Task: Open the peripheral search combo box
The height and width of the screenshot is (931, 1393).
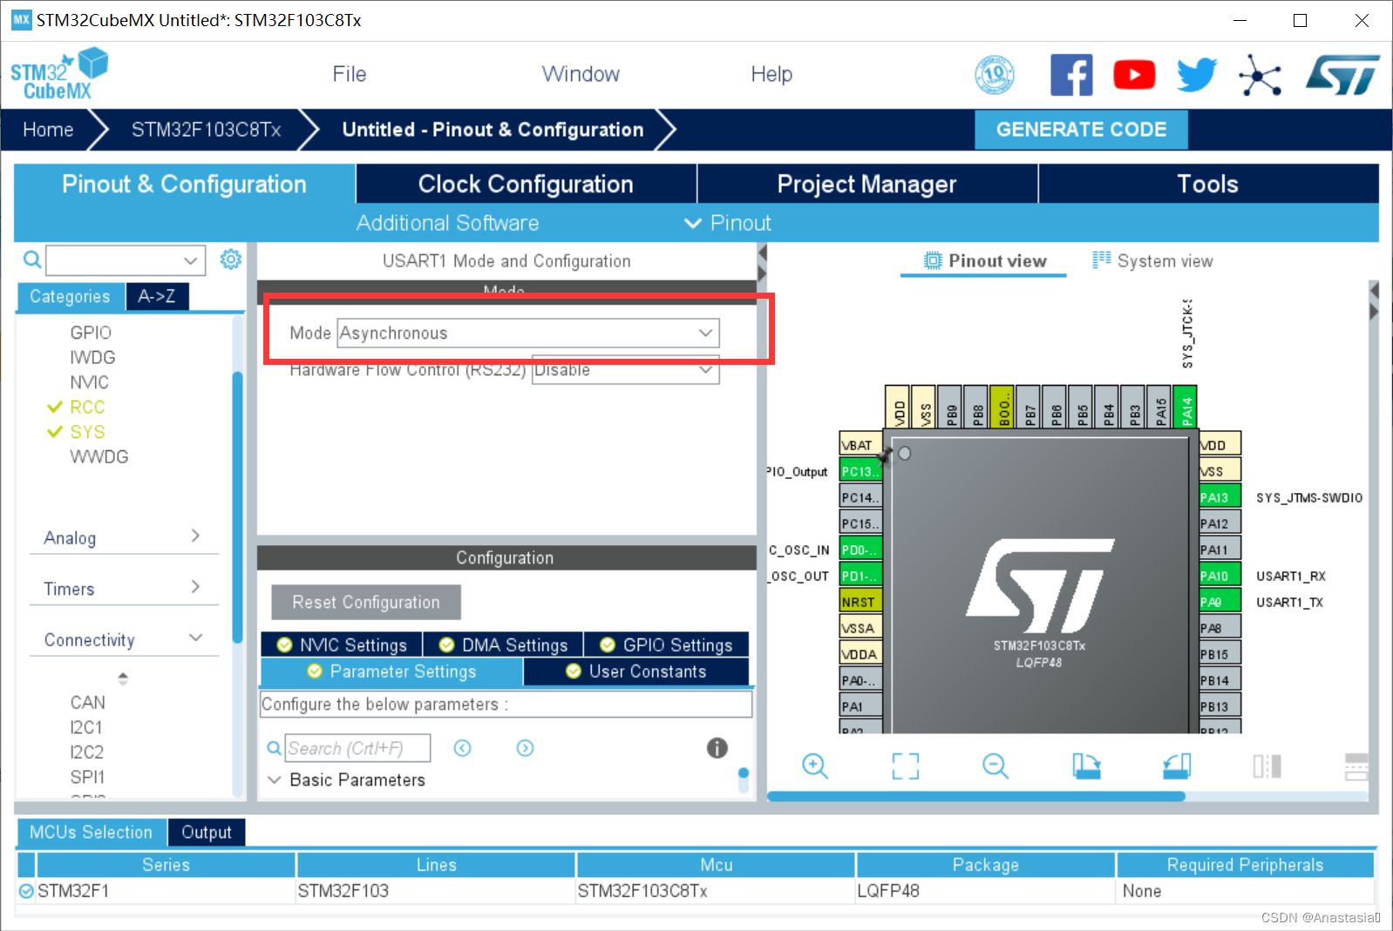Action: click(x=126, y=260)
